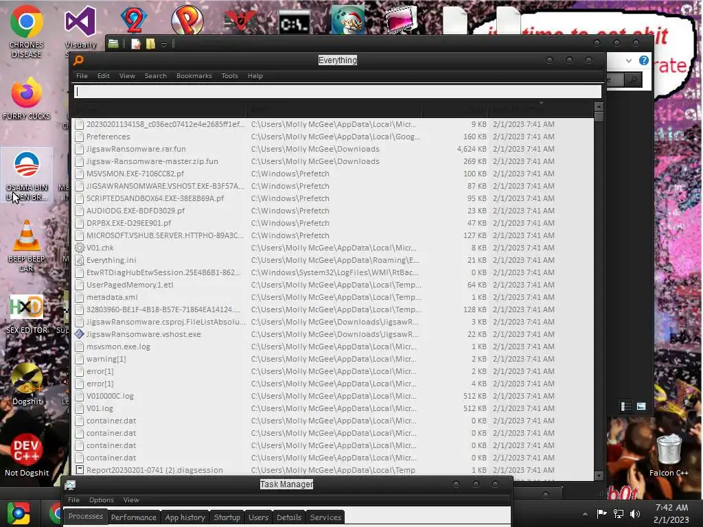Open the command prompt desktop shortcut

tap(294, 23)
